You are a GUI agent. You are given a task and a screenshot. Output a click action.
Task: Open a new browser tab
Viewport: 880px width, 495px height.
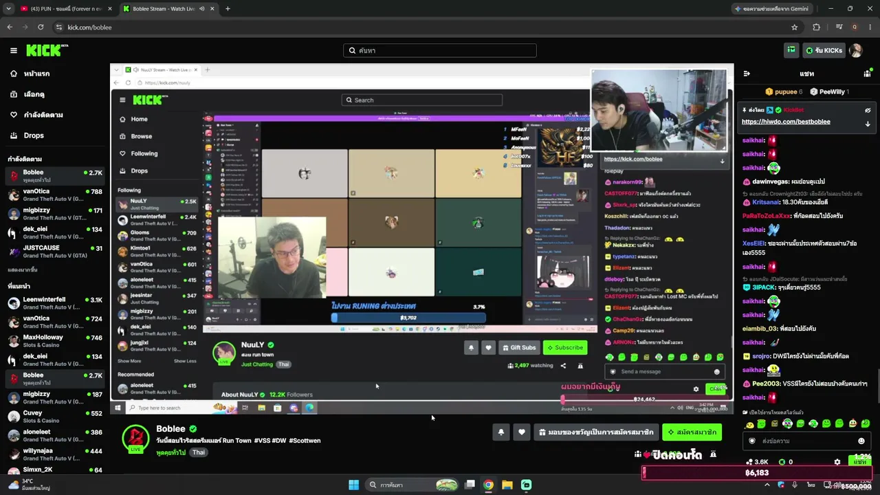point(228,9)
